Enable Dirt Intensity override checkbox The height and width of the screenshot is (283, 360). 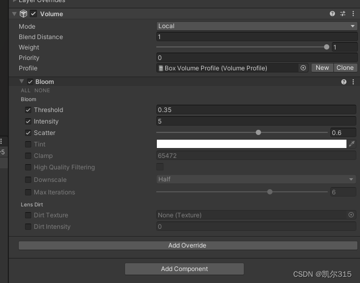pyautogui.click(x=28, y=227)
